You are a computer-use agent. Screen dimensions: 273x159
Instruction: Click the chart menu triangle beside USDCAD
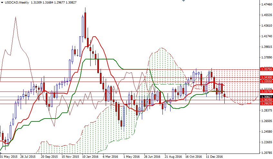point(2,3)
